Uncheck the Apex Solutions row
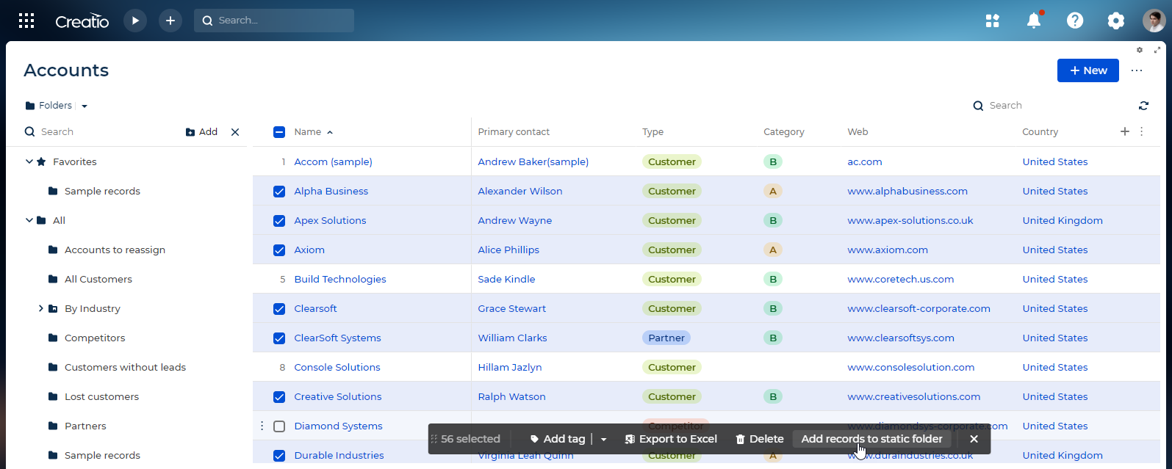 (279, 220)
